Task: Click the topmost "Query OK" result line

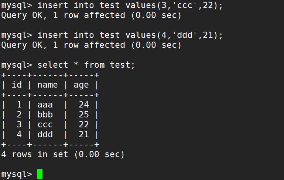Action: (x=91, y=15)
